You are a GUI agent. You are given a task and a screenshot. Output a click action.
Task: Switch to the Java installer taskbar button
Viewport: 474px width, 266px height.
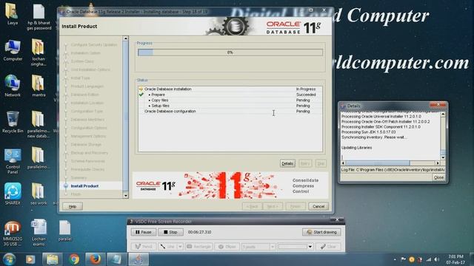[138, 259]
